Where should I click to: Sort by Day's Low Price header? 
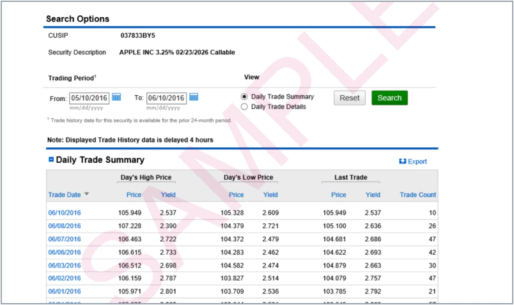coord(236,195)
